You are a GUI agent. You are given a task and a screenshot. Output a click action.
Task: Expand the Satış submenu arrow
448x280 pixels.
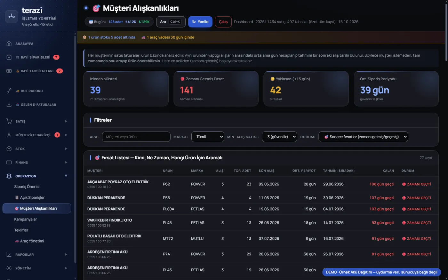(x=66, y=121)
